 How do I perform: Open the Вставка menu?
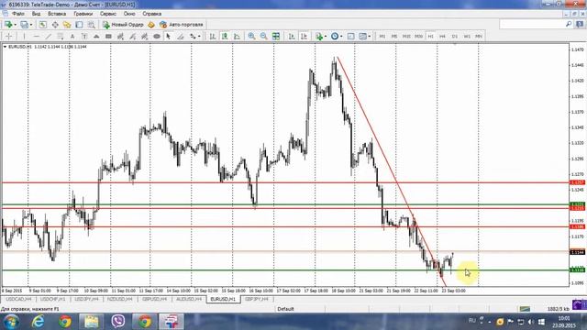coord(57,14)
